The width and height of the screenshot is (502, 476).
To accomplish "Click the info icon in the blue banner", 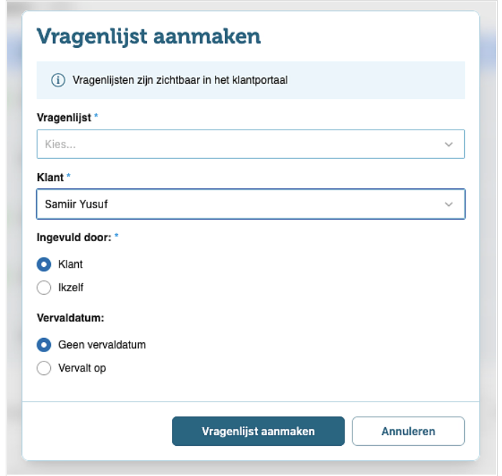I will click(x=58, y=80).
